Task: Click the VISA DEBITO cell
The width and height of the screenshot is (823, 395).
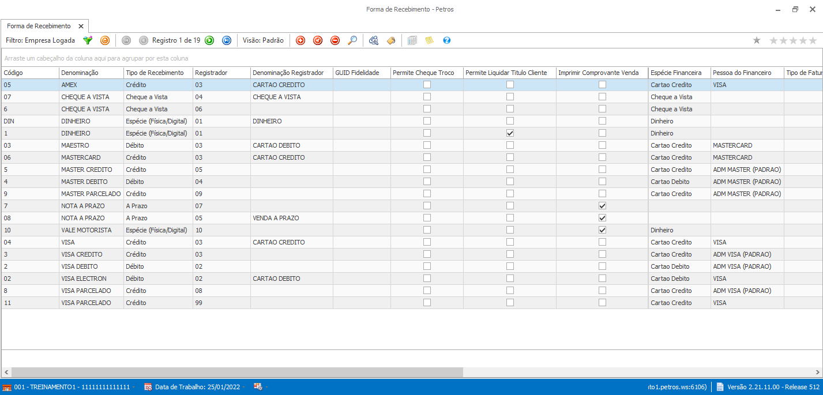Action: pyautogui.click(x=91, y=266)
